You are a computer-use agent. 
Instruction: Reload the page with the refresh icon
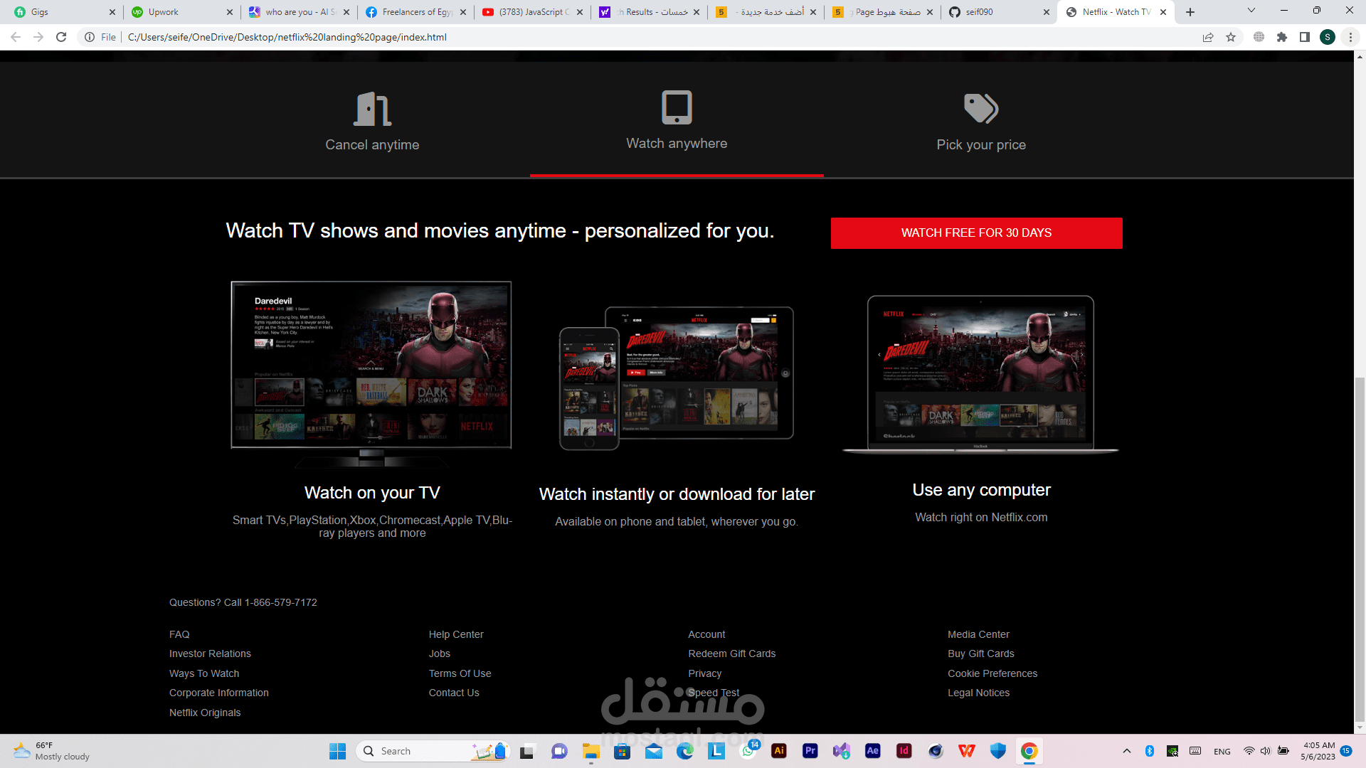(x=61, y=37)
